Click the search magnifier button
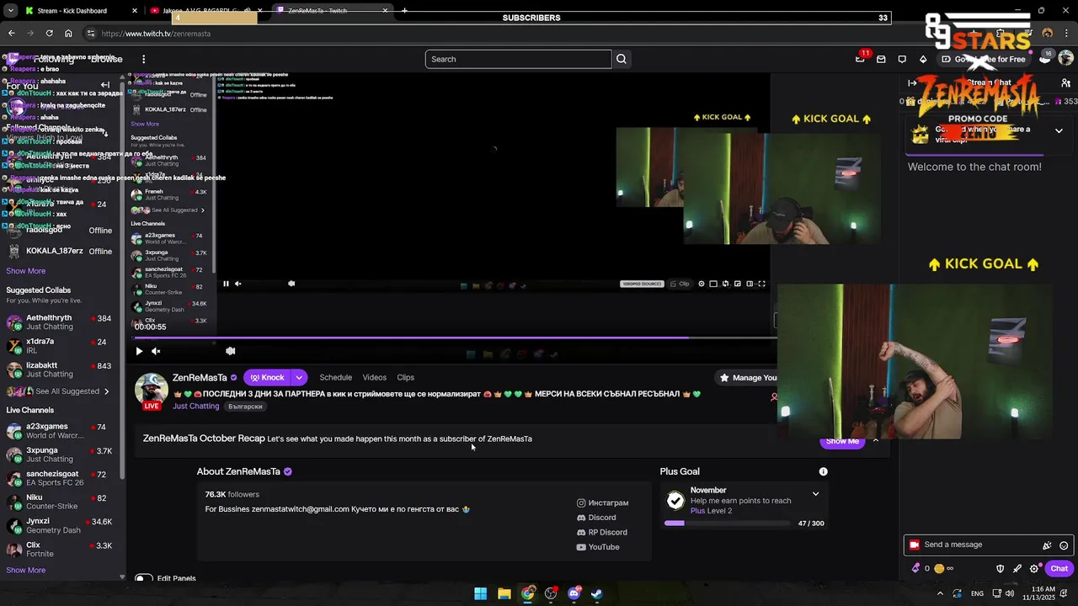The image size is (1078, 606). [622, 59]
